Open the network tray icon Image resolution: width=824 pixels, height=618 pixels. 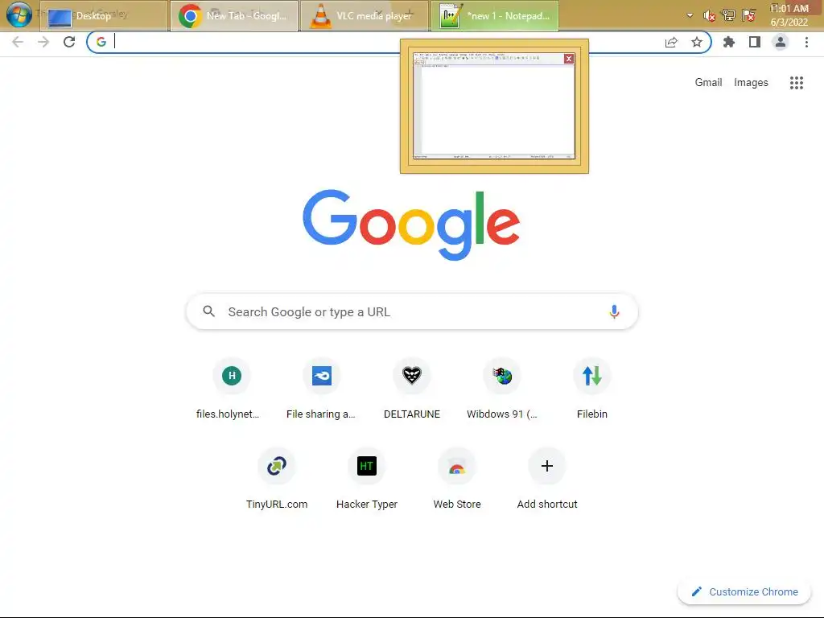point(729,16)
